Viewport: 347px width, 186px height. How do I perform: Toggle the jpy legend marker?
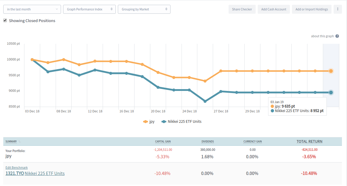(x=146, y=121)
